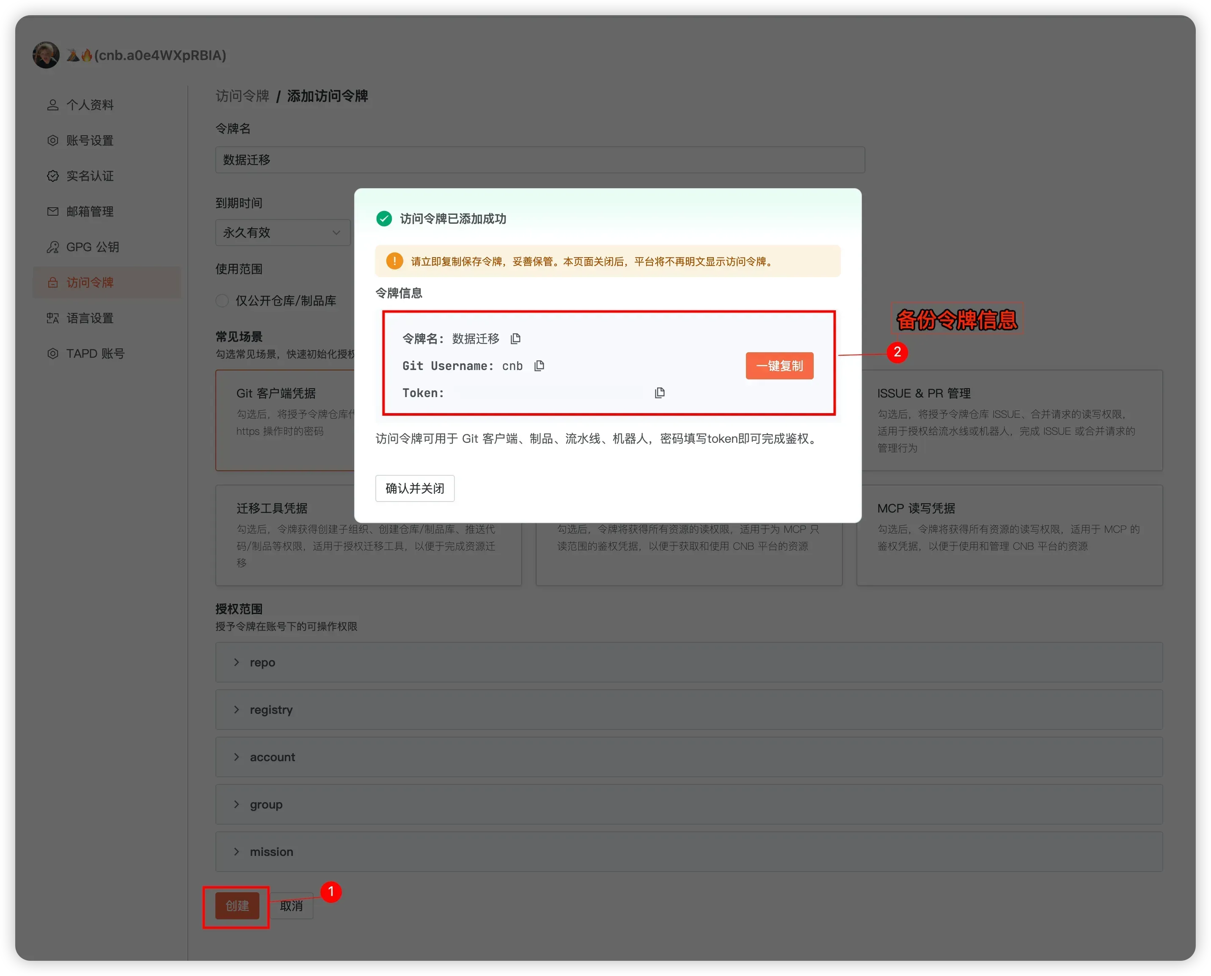The width and height of the screenshot is (1211, 976).
Task: Copy the token name 数据迁移
Action: 515,338
